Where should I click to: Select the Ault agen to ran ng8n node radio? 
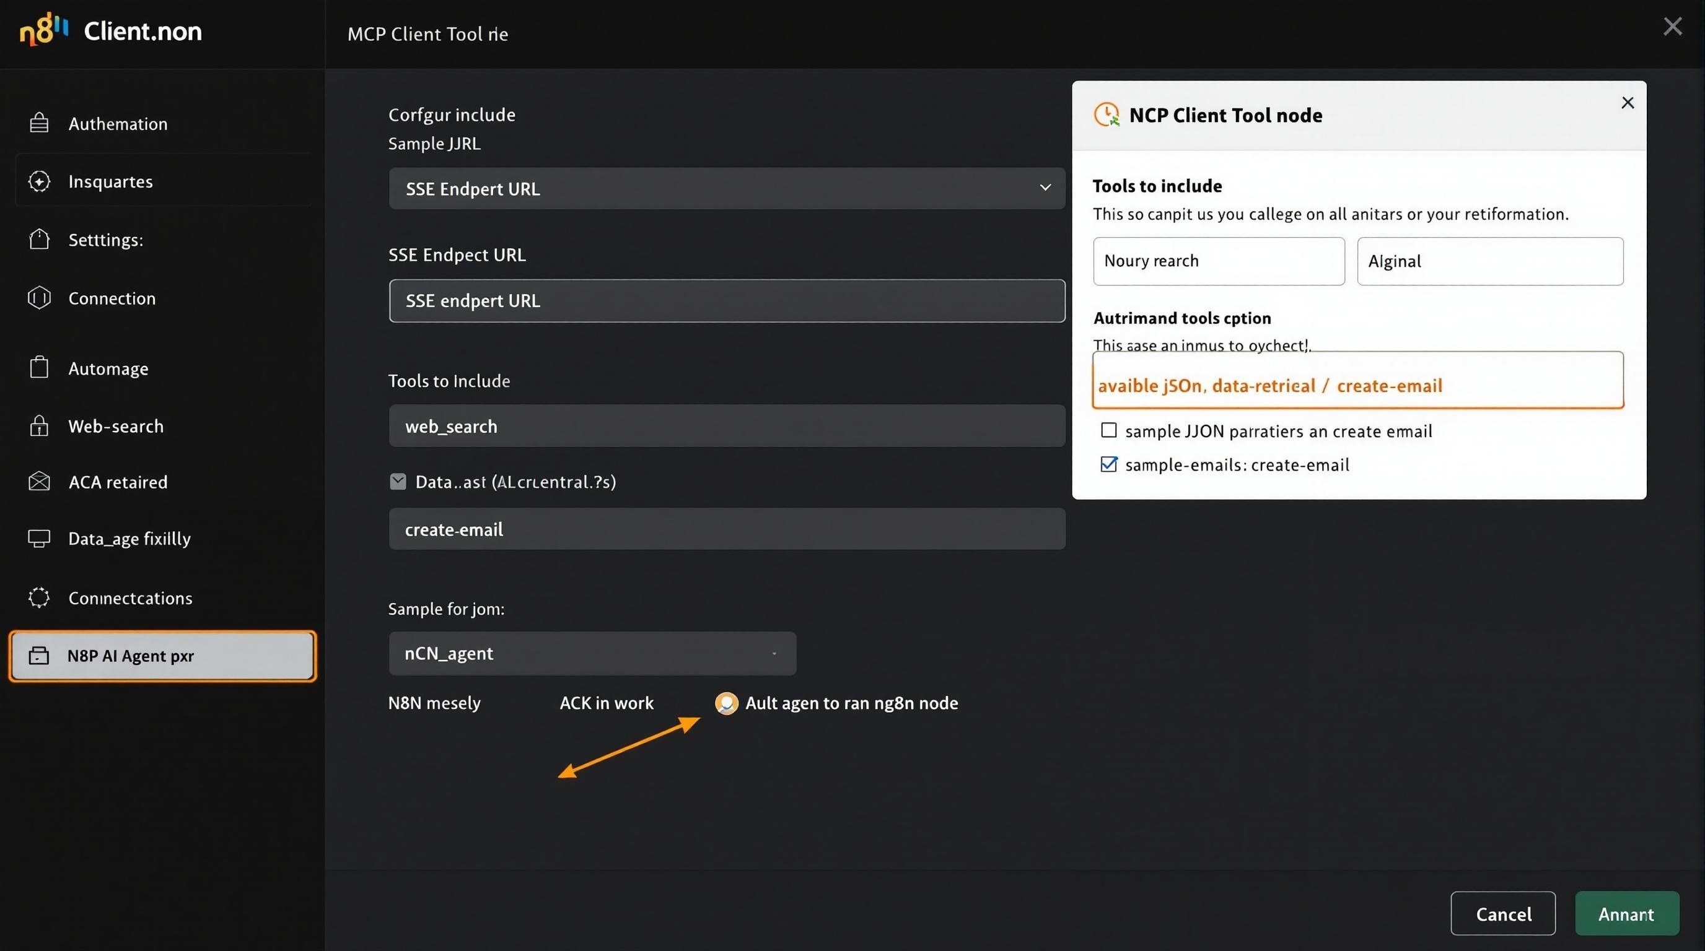[726, 703]
